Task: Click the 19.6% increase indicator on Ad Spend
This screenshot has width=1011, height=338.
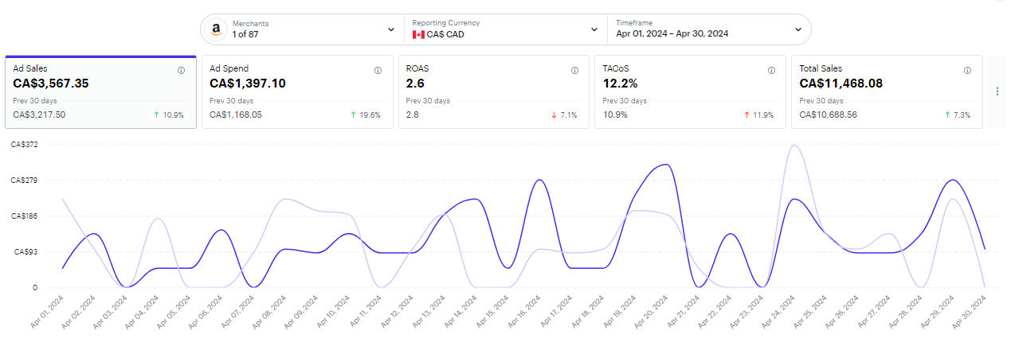Action: pyautogui.click(x=365, y=115)
